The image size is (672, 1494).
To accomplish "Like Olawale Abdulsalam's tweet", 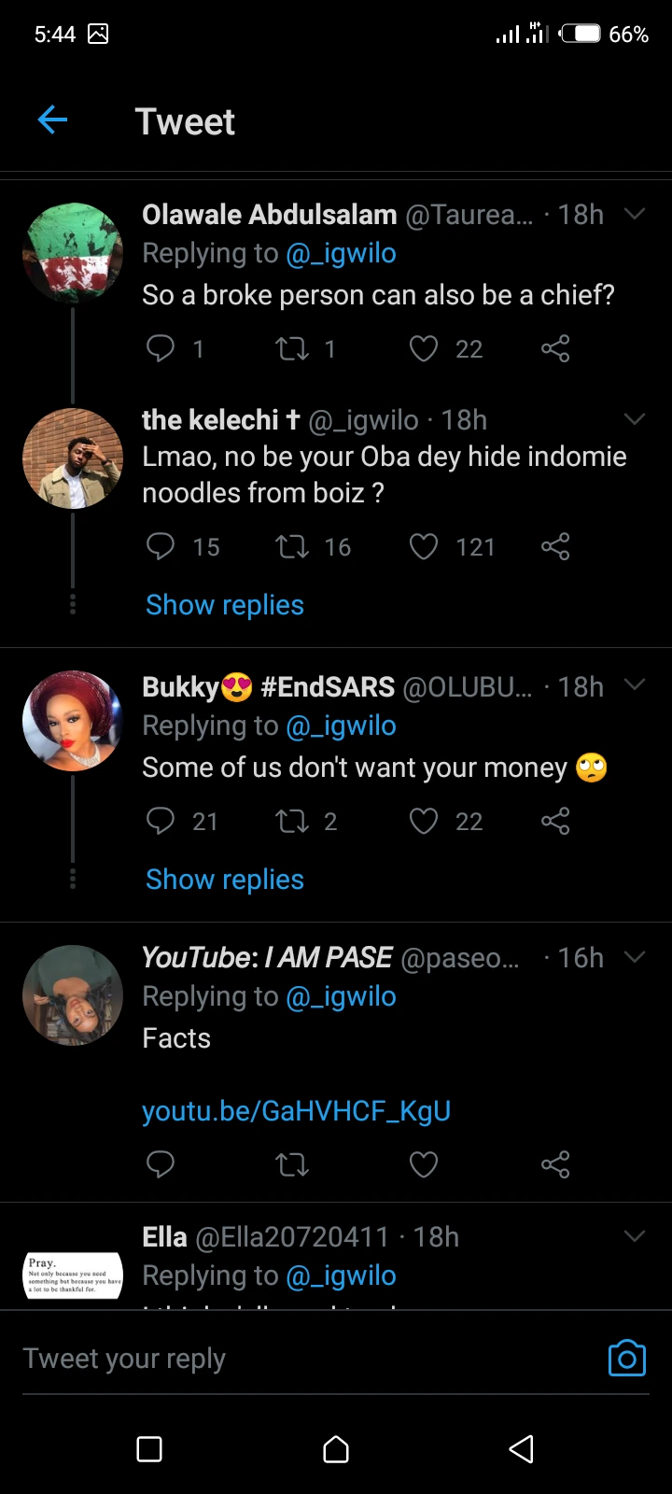I will [x=424, y=349].
